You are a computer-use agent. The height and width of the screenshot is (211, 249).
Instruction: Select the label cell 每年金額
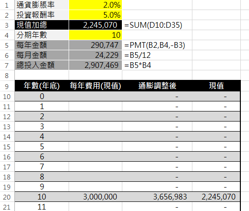(x=42, y=45)
